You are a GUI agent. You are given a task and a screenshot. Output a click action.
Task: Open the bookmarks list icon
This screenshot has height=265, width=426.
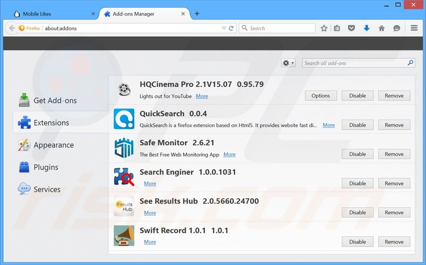[337, 28]
